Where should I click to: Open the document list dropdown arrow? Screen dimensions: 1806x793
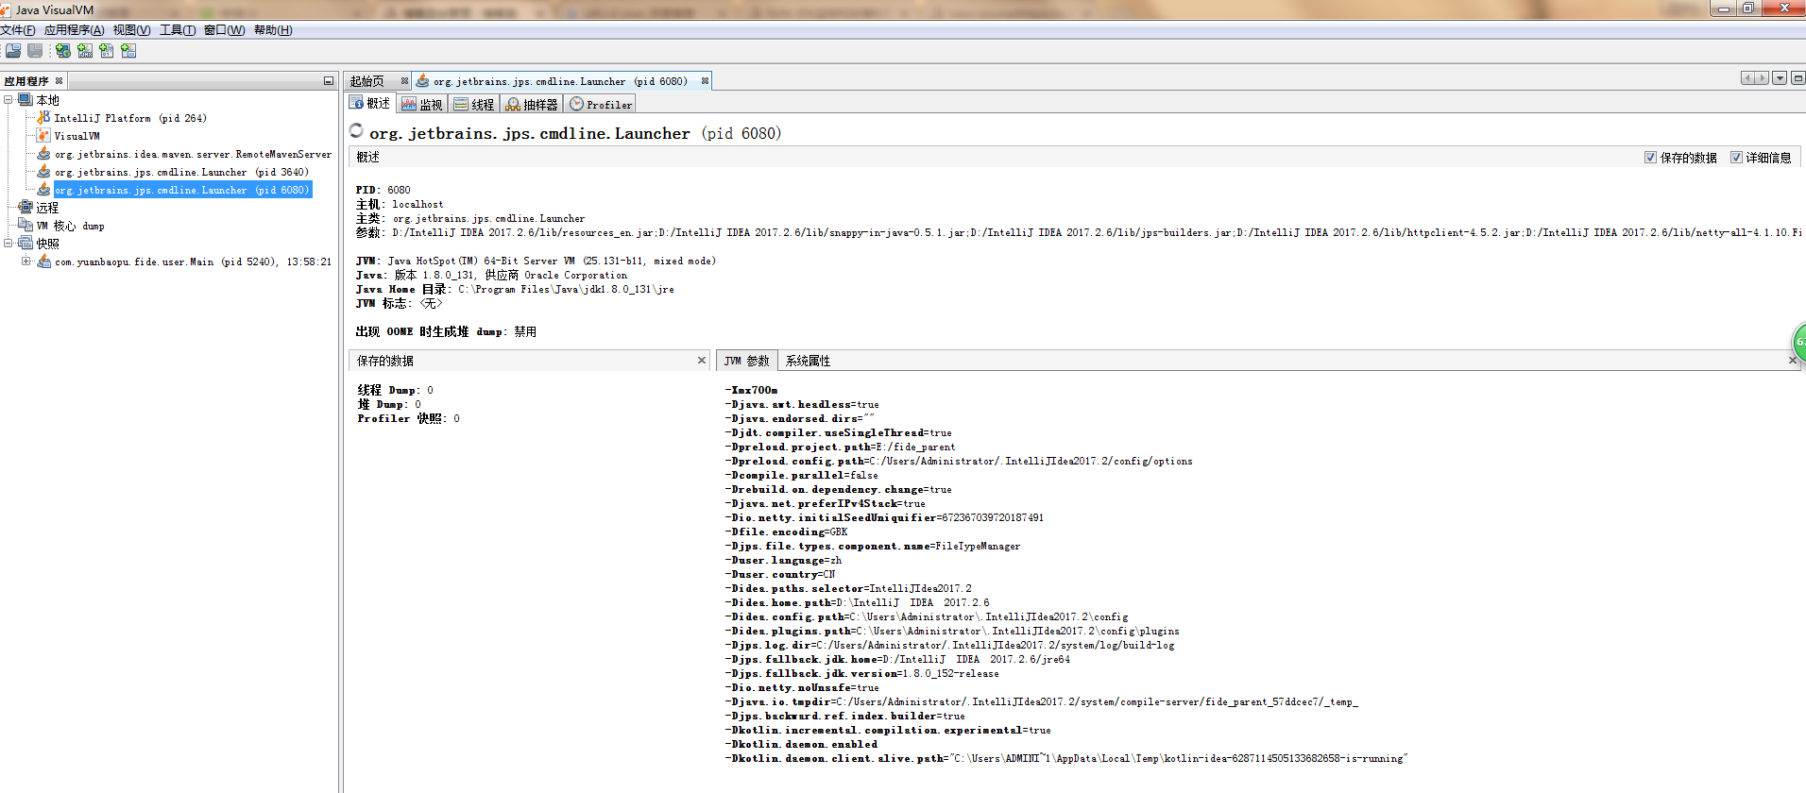tap(1780, 78)
